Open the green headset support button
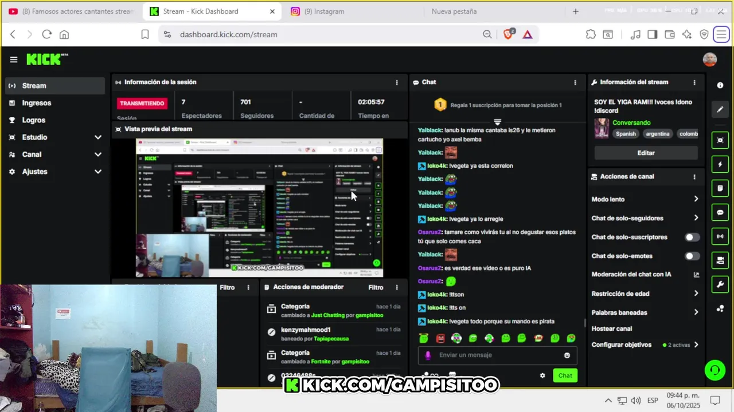The width and height of the screenshot is (734, 412). coord(715,370)
